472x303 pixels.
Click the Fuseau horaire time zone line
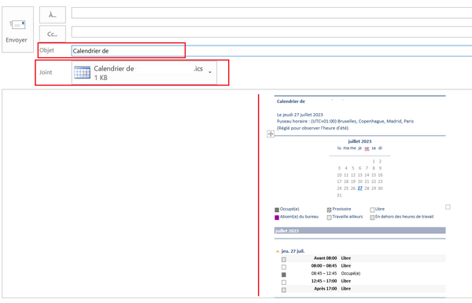click(x=345, y=122)
